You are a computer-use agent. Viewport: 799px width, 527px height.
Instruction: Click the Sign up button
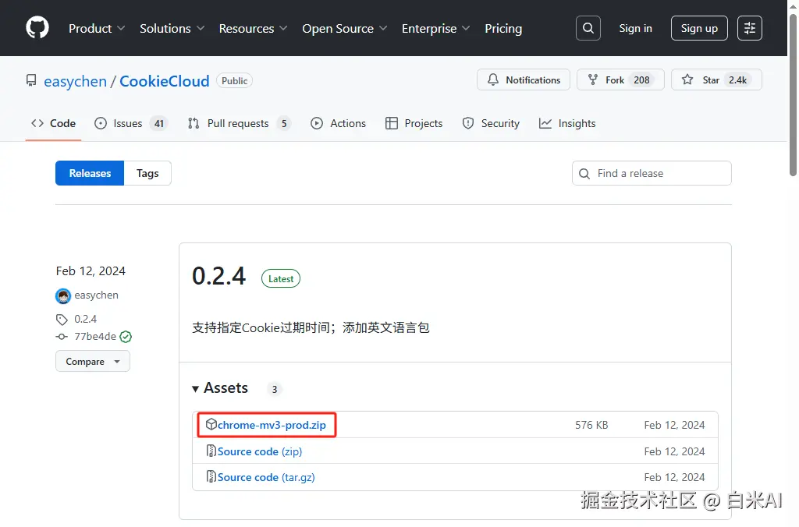click(699, 28)
